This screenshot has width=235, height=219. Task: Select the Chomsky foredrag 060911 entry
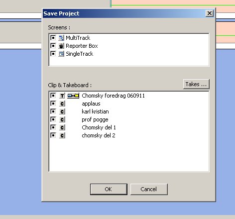click(113, 96)
